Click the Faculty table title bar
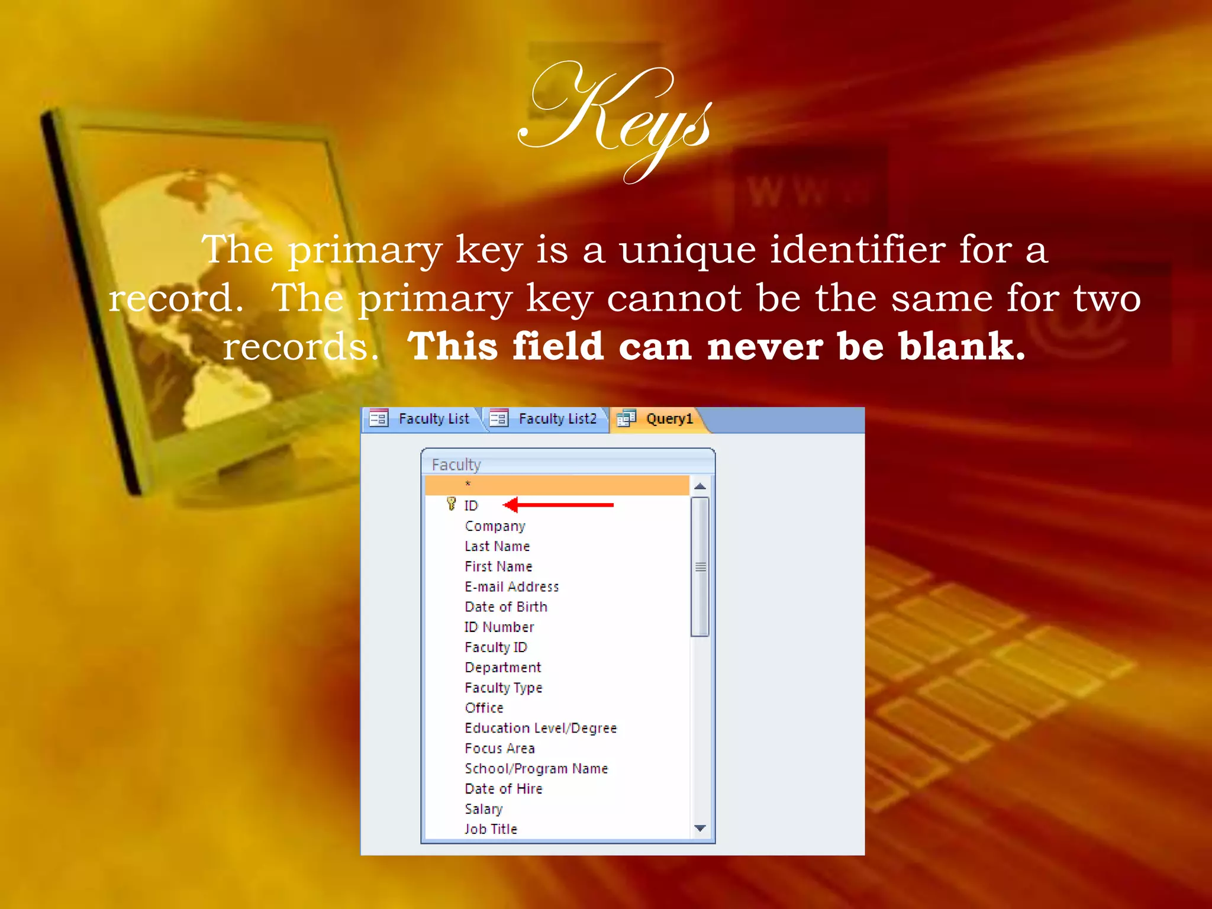1212x909 pixels. pyautogui.click(x=567, y=464)
